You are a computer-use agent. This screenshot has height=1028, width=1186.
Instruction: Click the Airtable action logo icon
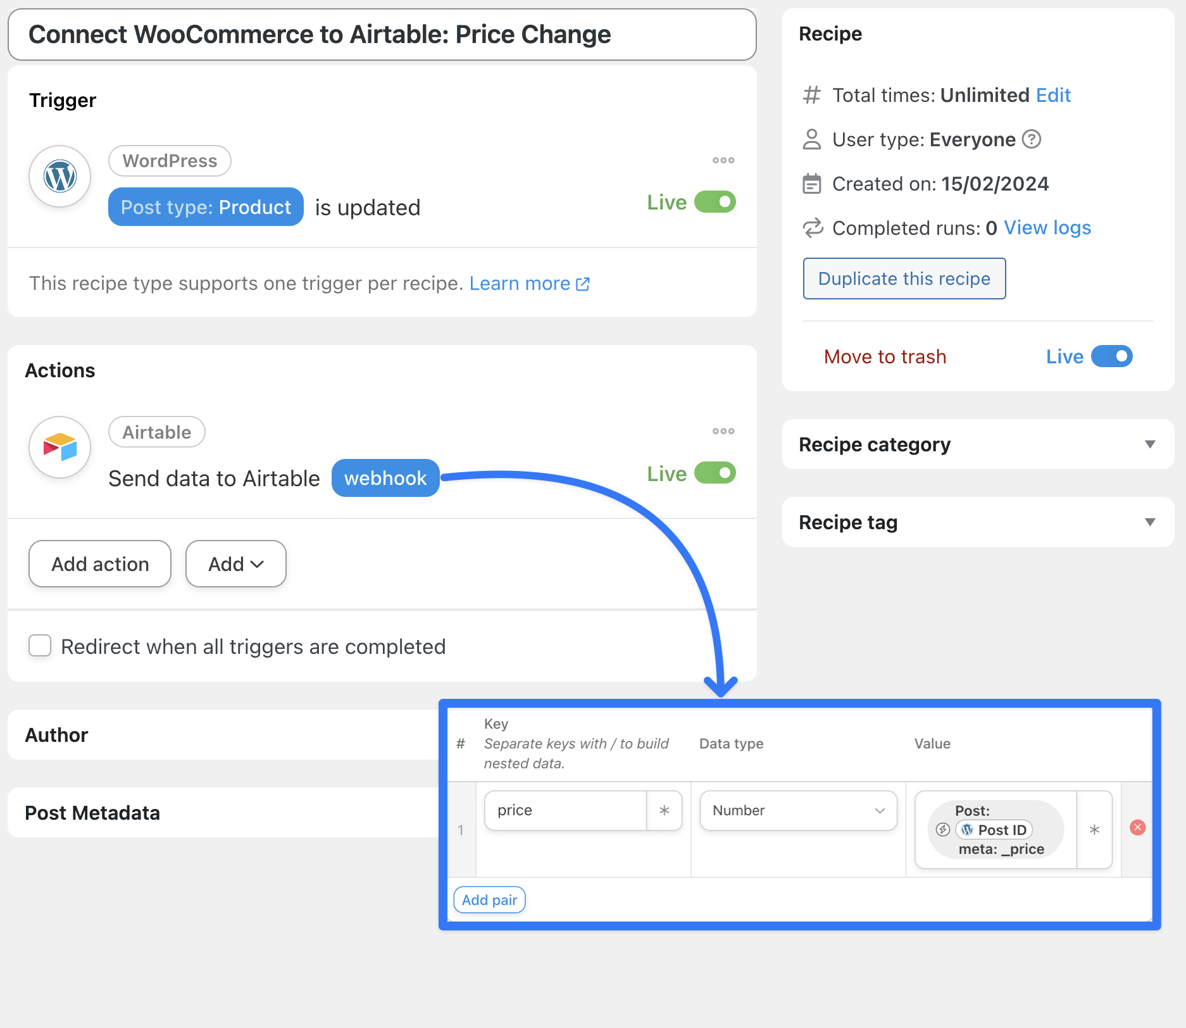point(60,448)
